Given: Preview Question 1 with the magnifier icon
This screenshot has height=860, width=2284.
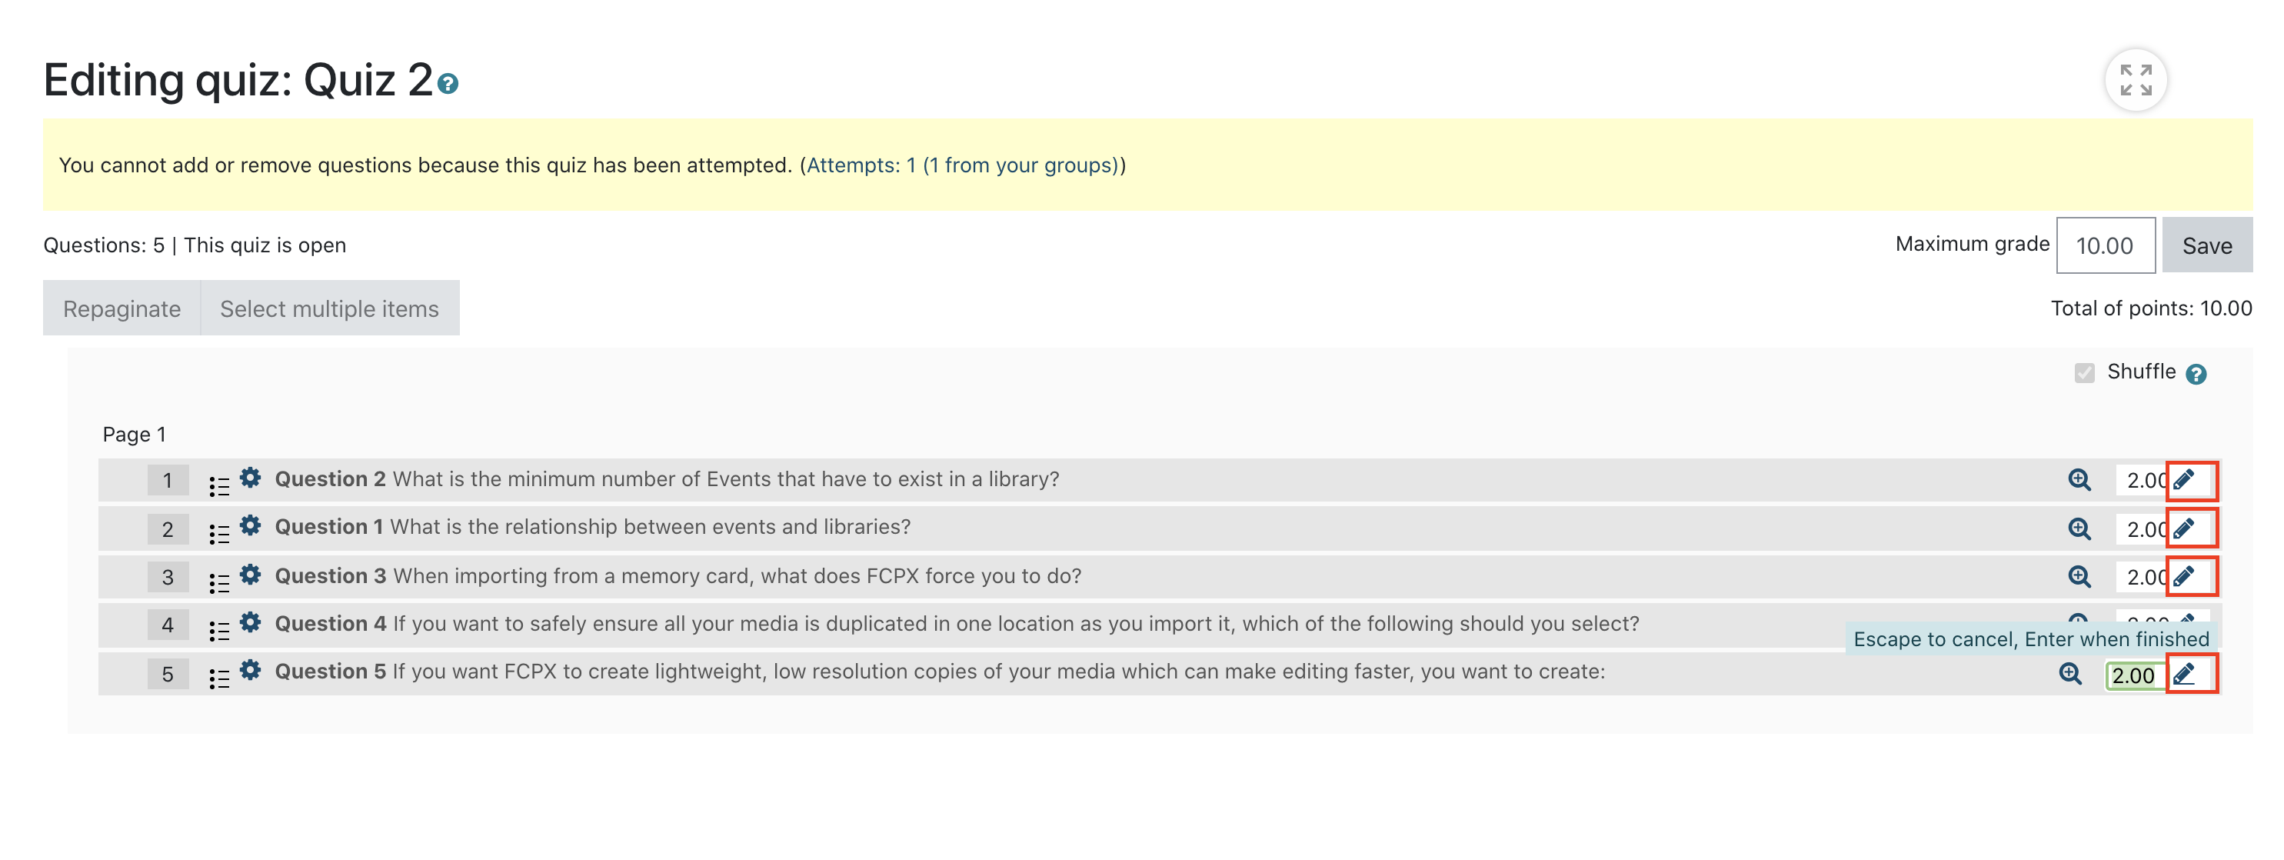Looking at the screenshot, I should tap(2079, 528).
